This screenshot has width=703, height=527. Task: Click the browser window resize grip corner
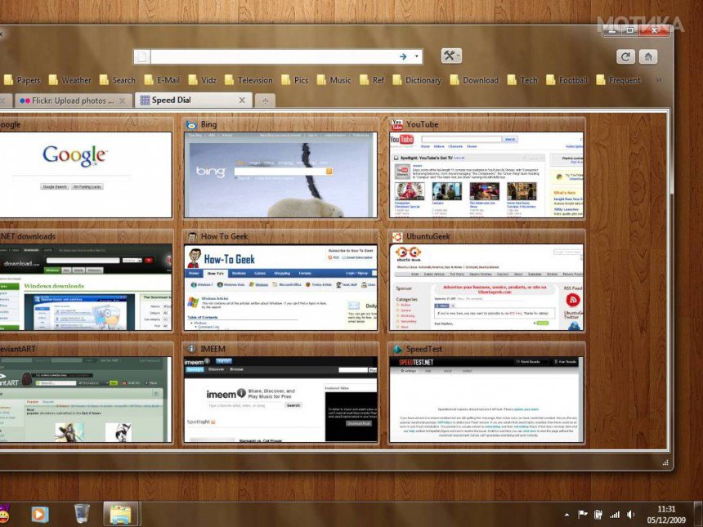665,462
